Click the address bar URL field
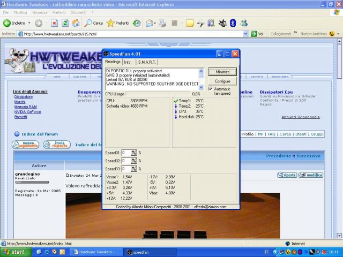The width and height of the screenshot is (343, 257). tap(130, 34)
